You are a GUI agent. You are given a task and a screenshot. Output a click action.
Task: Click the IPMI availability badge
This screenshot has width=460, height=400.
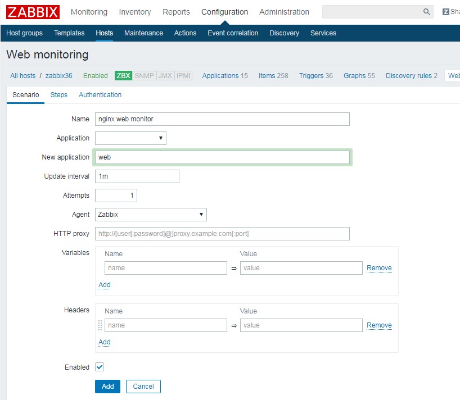pyautogui.click(x=183, y=76)
